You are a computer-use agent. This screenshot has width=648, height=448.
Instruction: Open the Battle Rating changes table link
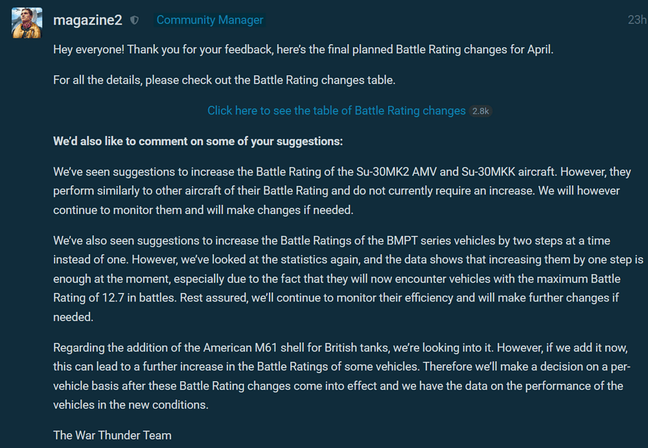[336, 111]
